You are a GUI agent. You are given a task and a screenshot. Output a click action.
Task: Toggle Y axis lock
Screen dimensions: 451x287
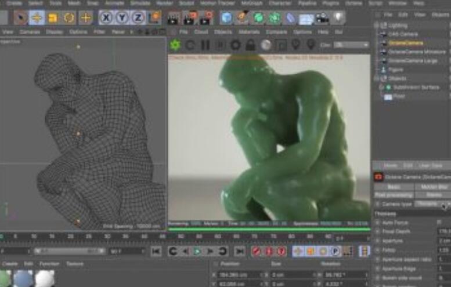(122, 18)
